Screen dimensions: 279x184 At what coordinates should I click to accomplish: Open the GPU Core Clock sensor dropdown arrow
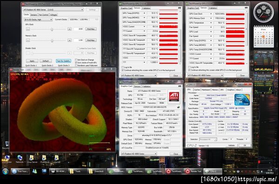tap(211, 14)
